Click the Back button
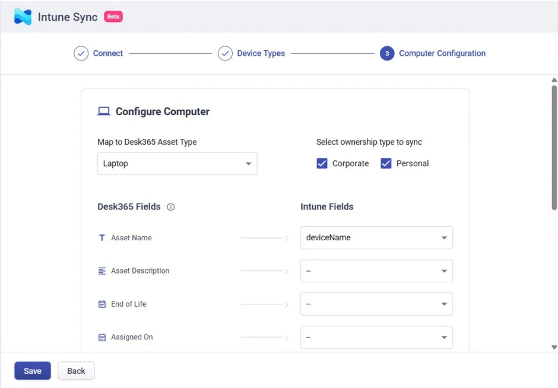The width and height of the screenshot is (558, 388). pos(76,371)
